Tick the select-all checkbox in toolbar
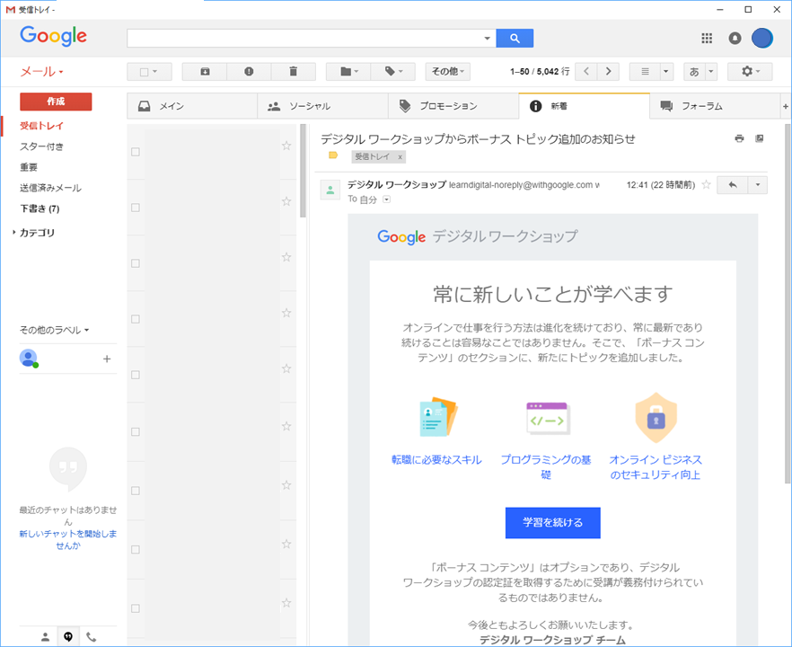This screenshot has height=647, width=792. pos(144,72)
